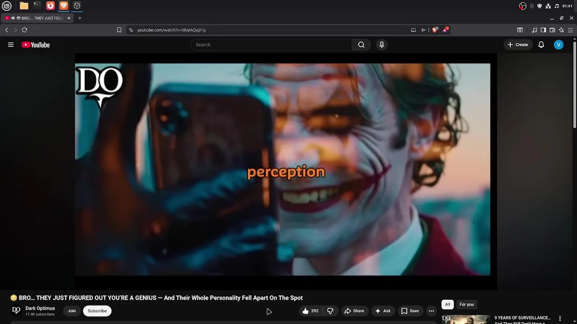Go forward to the next page

[x=15, y=30]
